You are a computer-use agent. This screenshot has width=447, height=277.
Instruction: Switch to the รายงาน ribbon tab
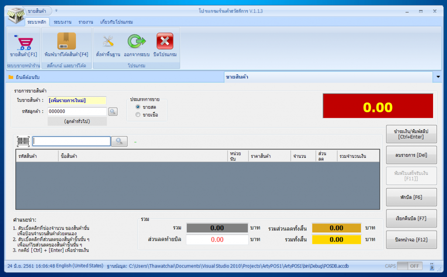tap(85, 21)
